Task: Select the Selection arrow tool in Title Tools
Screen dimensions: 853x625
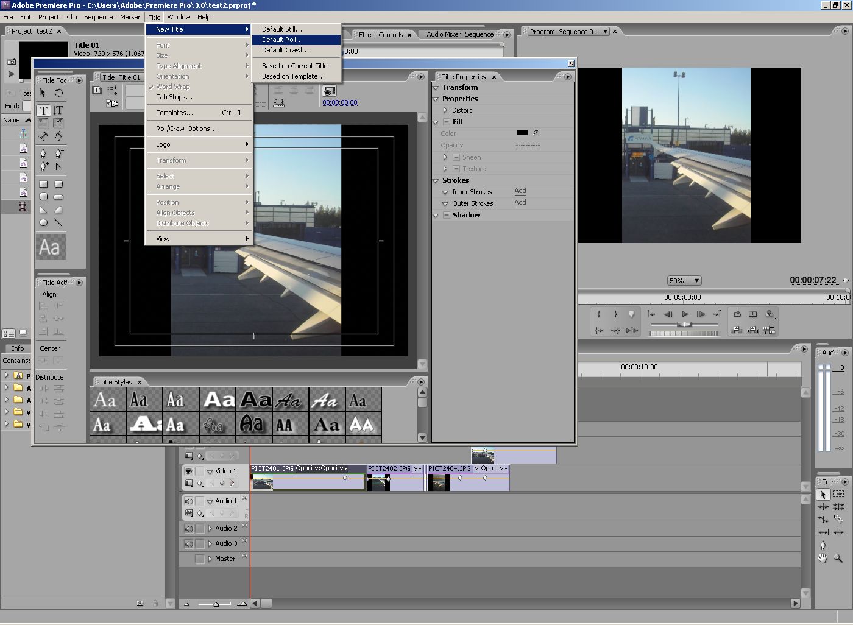Action: [x=43, y=93]
